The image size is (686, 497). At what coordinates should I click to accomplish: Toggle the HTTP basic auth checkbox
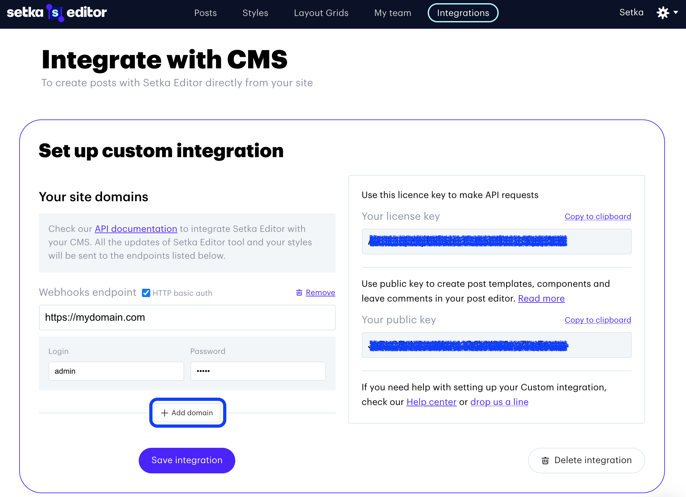click(146, 293)
